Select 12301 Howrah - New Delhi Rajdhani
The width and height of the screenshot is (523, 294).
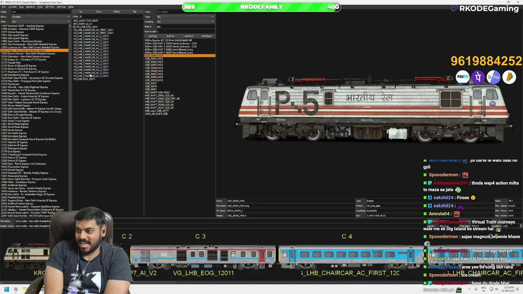point(35,87)
